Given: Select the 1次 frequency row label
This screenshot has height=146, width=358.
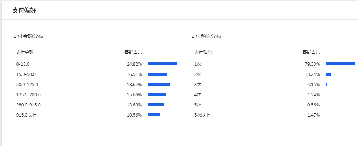Looking at the screenshot, I should click(x=198, y=64).
